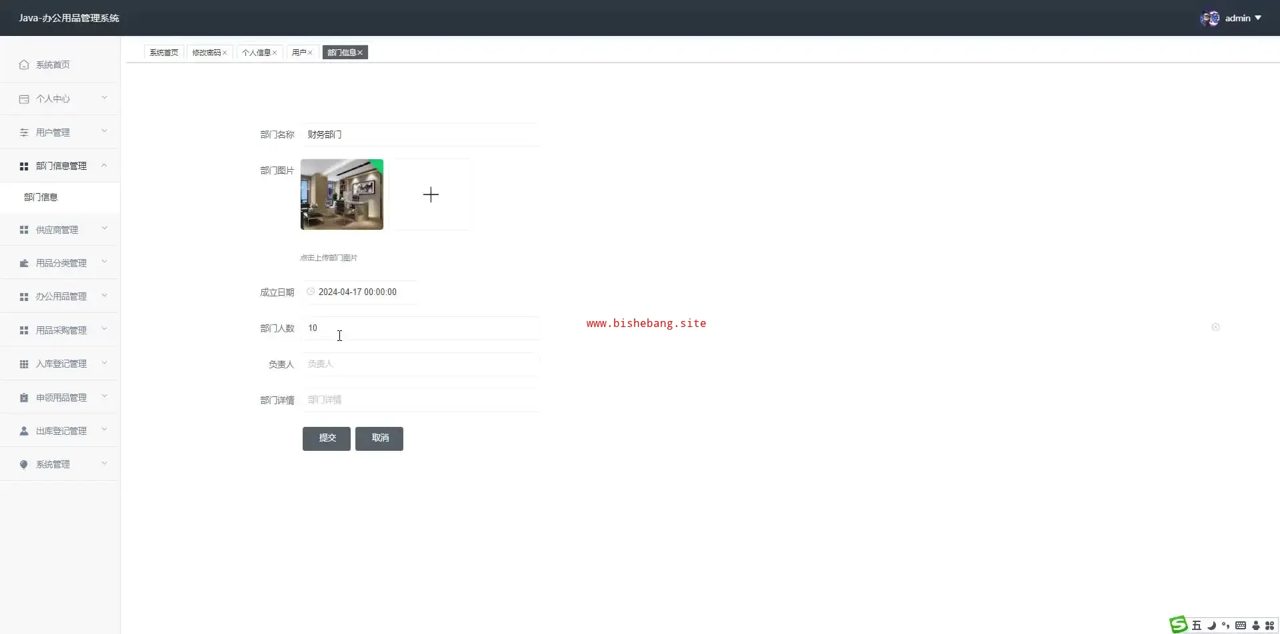
Task: Click the 出库登记管理 person icon
Action: [24, 431]
